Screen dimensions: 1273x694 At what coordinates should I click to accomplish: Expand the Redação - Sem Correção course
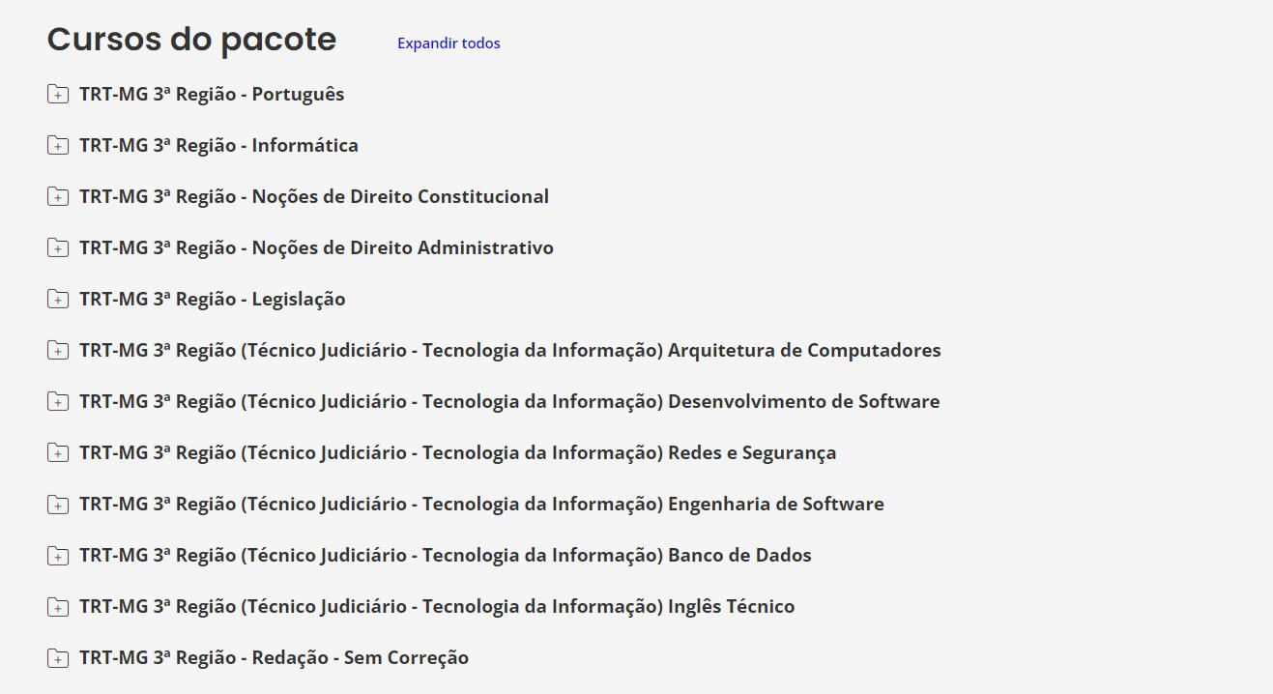(x=274, y=658)
